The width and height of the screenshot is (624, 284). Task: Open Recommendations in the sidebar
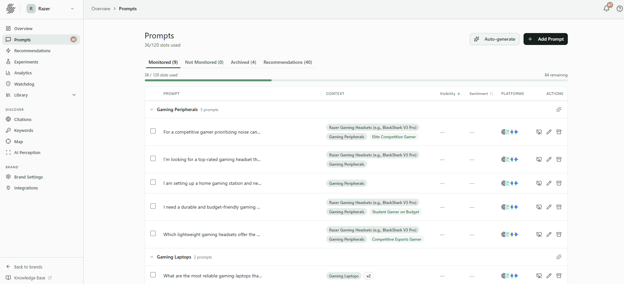point(41,51)
